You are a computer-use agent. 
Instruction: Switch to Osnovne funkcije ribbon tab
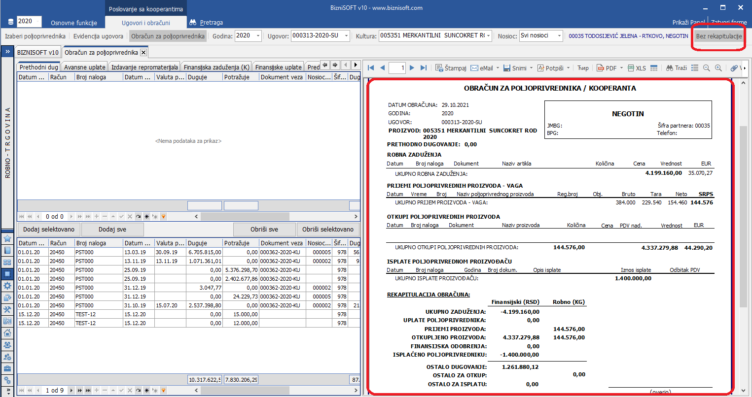[74, 23]
